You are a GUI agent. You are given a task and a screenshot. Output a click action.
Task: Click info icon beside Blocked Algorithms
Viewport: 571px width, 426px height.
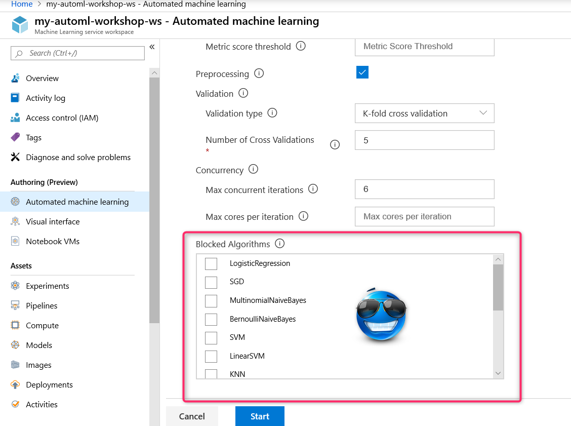click(279, 244)
